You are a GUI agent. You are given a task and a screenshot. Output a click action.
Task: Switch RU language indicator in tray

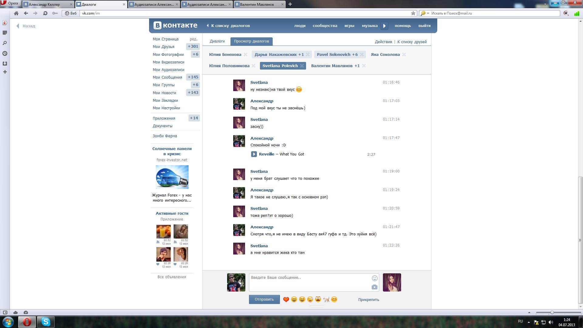pos(520,321)
